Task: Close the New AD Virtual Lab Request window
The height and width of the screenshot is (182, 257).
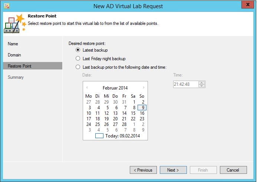Action: click(x=247, y=4)
